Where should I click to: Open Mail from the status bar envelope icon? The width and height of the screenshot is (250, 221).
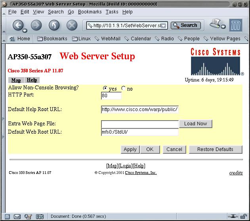[x=17, y=216]
